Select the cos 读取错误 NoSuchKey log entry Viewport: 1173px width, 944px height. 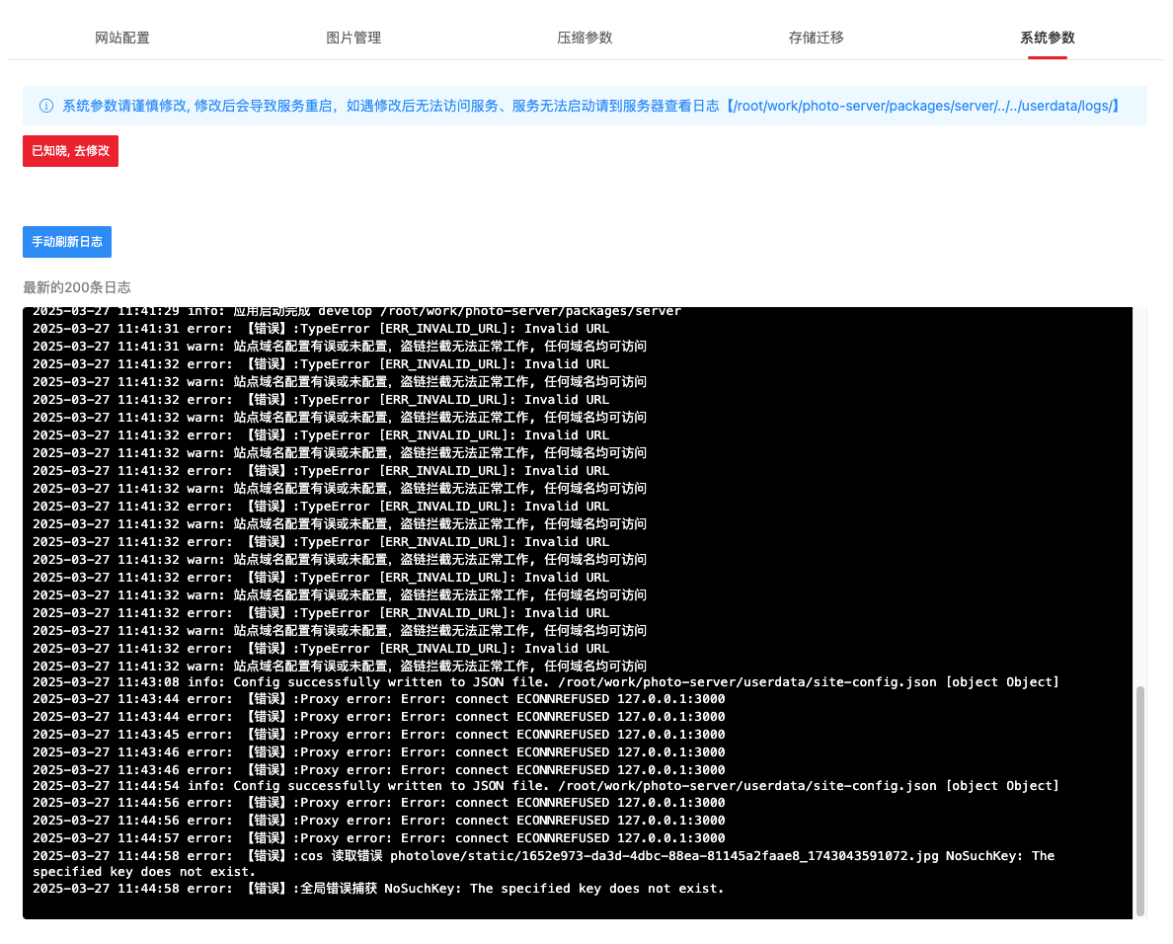(543, 856)
